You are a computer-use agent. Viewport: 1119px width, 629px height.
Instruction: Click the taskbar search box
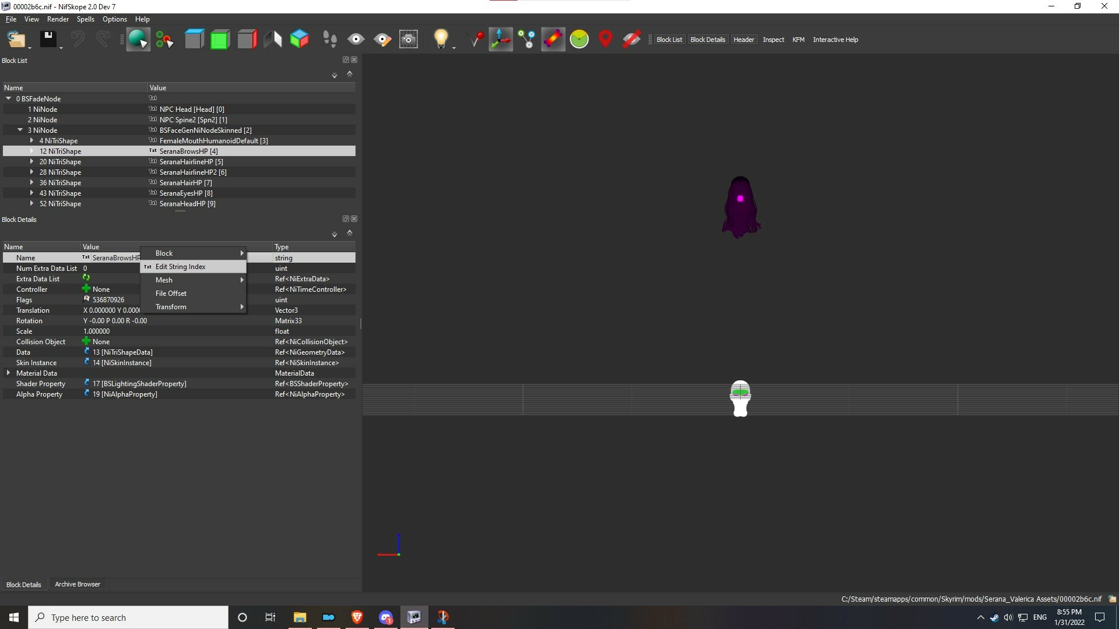[x=128, y=617]
